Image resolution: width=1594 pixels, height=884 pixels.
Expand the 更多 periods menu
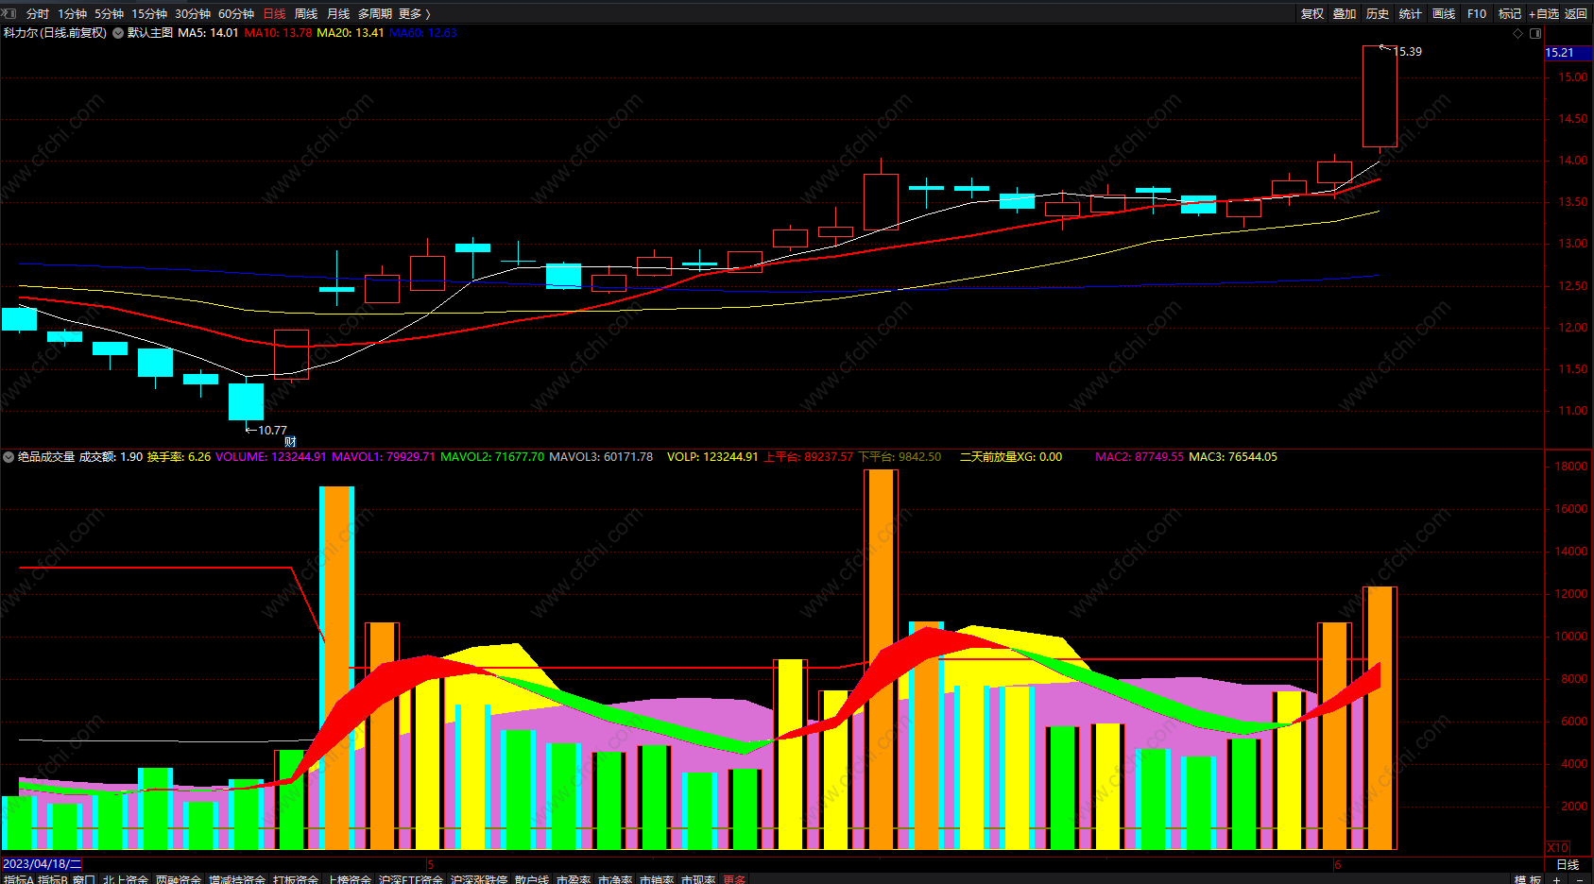click(x=414, y=14)
